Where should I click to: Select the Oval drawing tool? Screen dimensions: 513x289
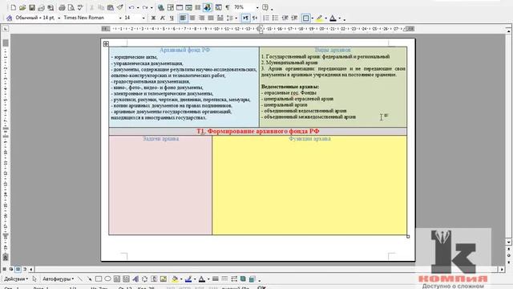coord(107,279)
